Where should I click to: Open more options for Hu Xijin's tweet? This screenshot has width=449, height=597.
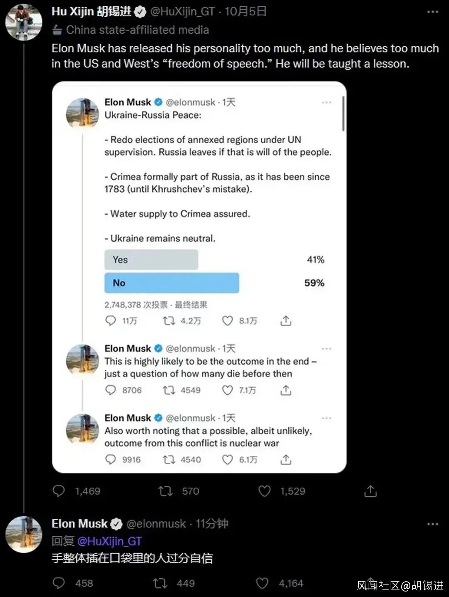(x=433, y=12)
